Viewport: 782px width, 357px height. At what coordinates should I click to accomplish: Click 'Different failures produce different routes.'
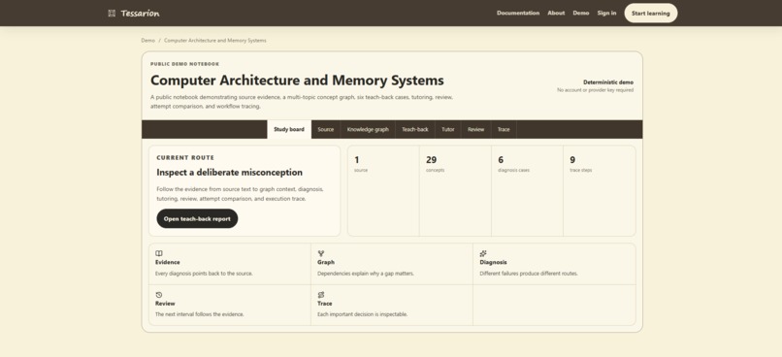click(x=529, y=274)
